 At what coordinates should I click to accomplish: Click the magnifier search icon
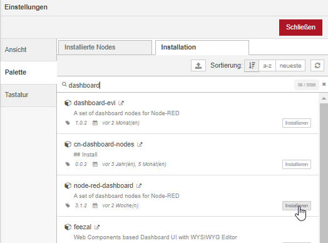(x=64, y=85)
